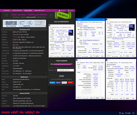Click Validate in the CPU tab window

point(127,56)
